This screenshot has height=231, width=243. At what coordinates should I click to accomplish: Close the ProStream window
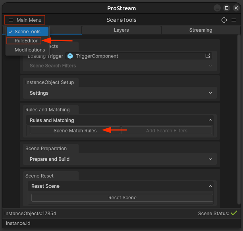[236, 8]
